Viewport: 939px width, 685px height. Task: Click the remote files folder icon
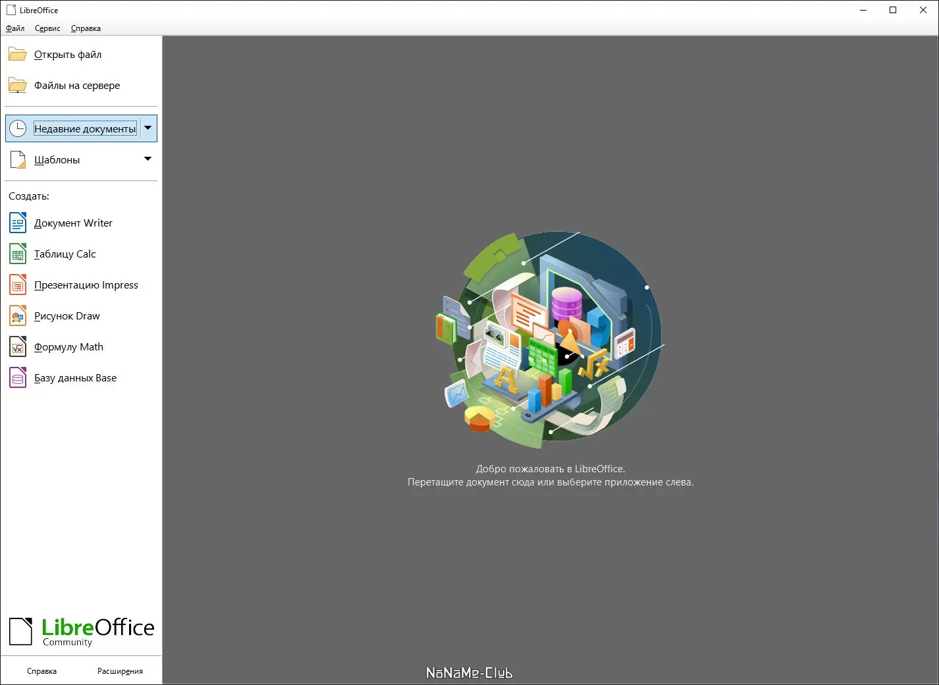coord(18,86)
